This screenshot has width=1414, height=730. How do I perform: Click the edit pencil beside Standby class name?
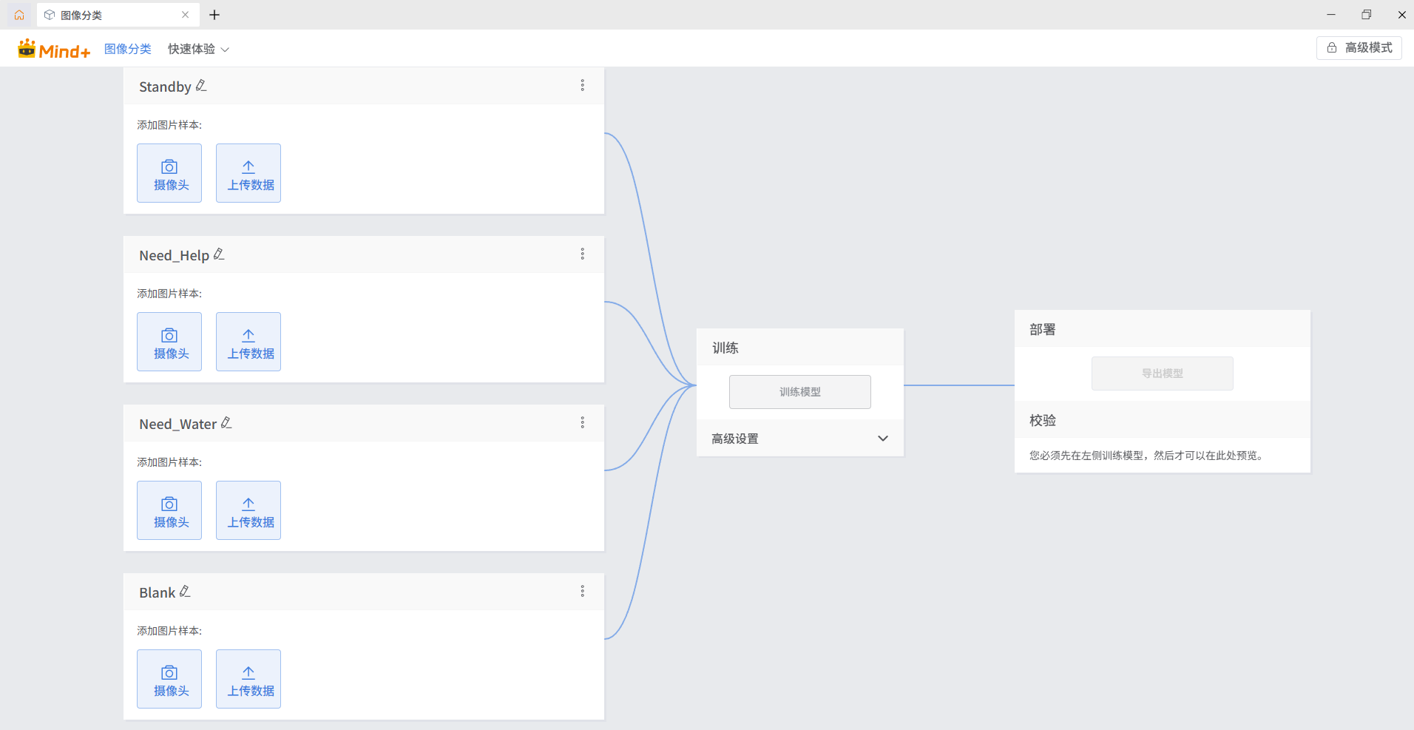coord(201,86)
